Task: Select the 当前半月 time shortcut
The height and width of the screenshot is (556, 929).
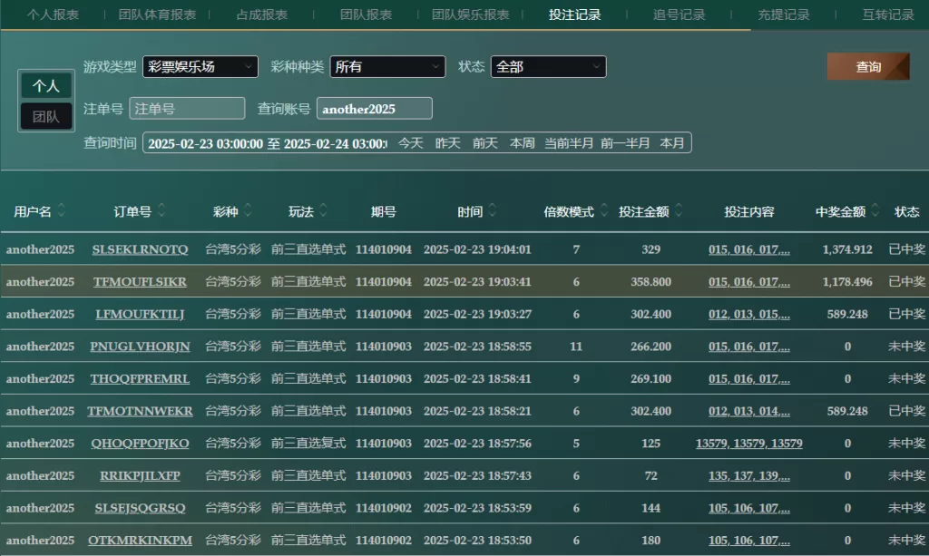Action: (x=569, y=143)
